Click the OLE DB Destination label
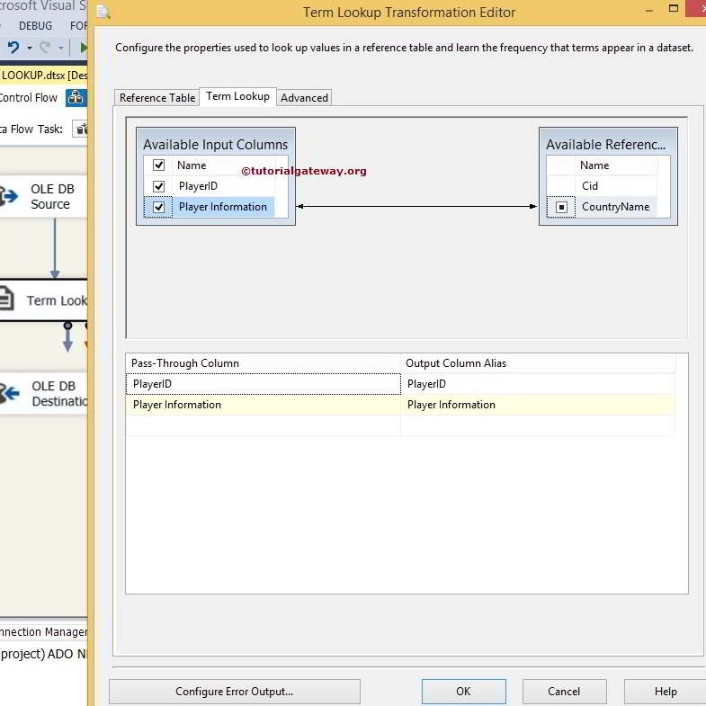Screen dimensions: 706x706 (59, 393)
